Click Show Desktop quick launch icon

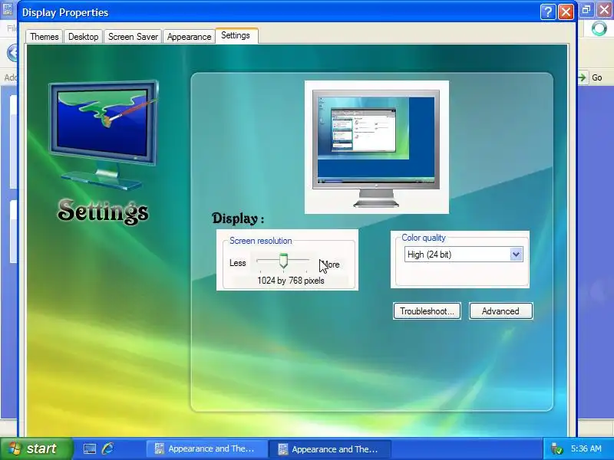click(x=90, y=449)
